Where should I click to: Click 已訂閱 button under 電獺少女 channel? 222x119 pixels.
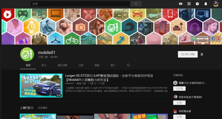(x=179, y=89)
